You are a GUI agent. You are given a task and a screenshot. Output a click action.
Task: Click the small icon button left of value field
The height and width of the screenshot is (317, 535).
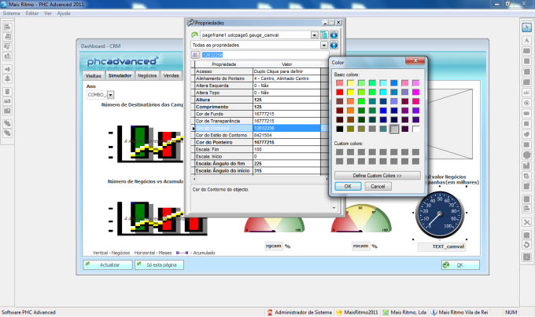coord(195,55)
